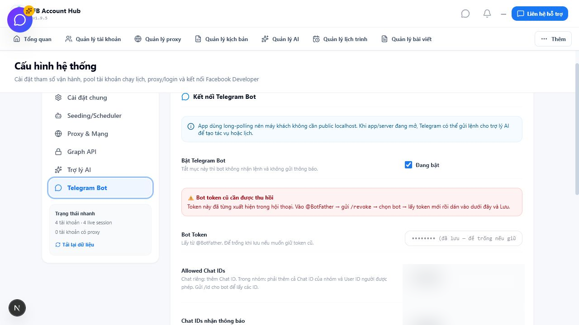This screenshot has height=325, width=579.
Task: Open Tổng quan page
Action: [33, 39]
